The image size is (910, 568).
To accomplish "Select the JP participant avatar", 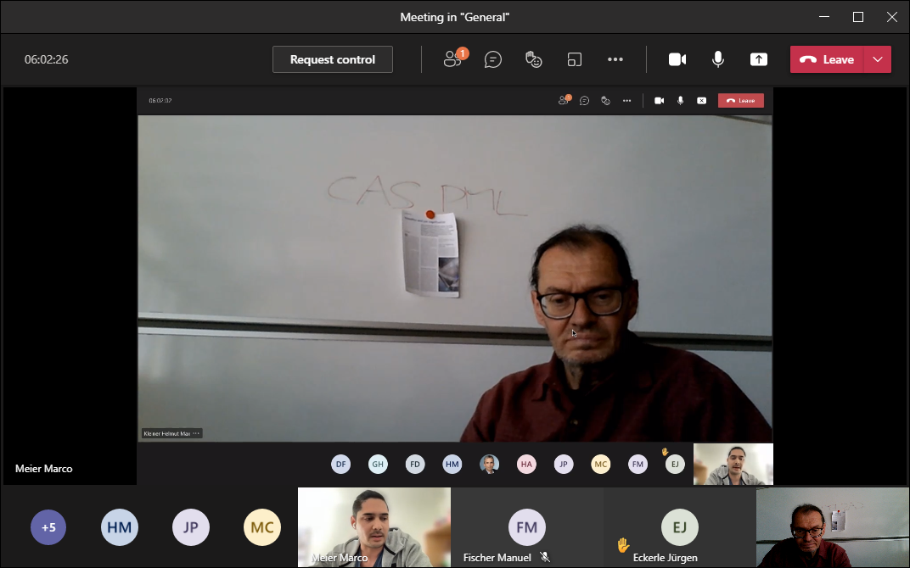I will (191, 527).
